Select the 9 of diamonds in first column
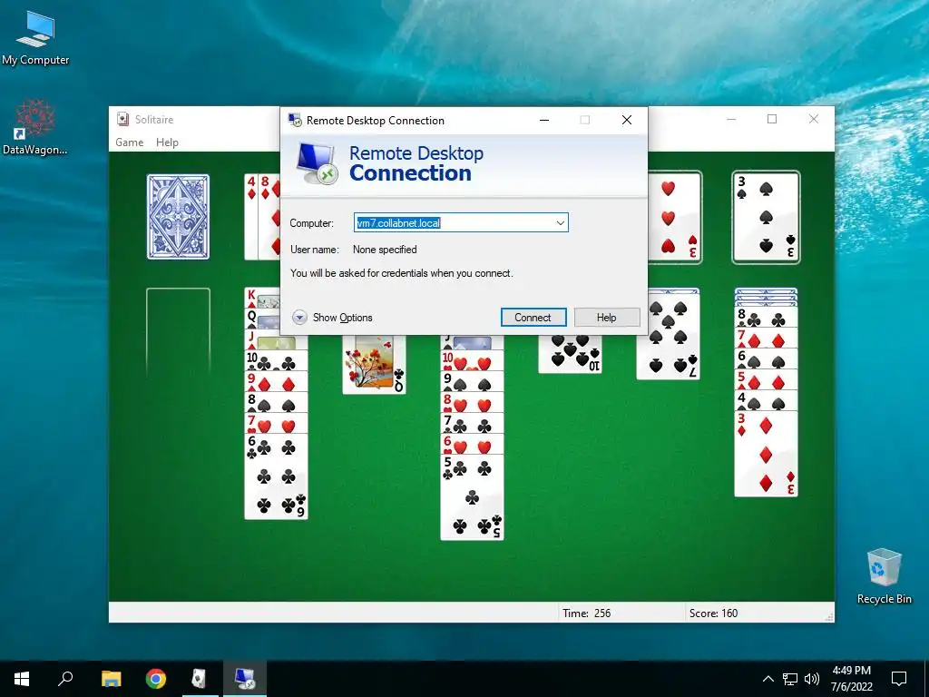929x697 pixels. pos(276,382)
